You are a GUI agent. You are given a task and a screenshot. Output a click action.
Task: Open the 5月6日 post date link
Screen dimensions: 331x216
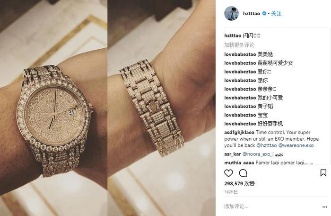click(231, 192)
